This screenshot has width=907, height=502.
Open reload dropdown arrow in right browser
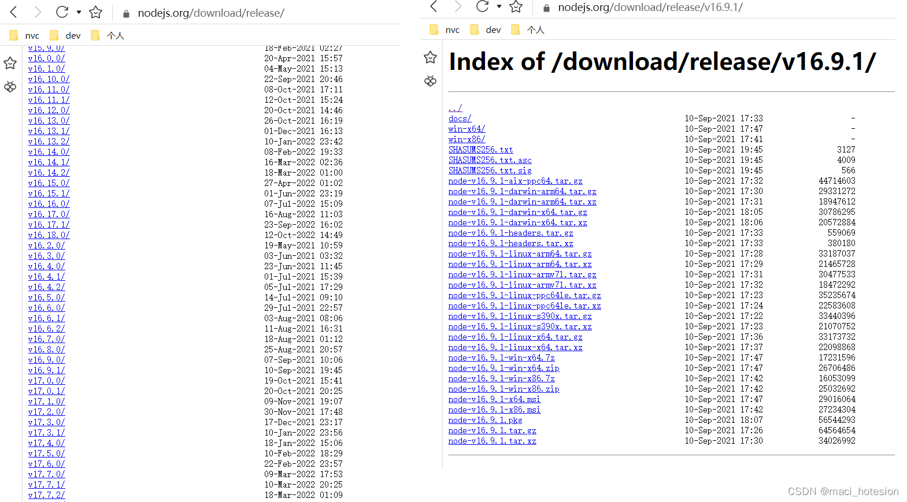tap(499, 6)
